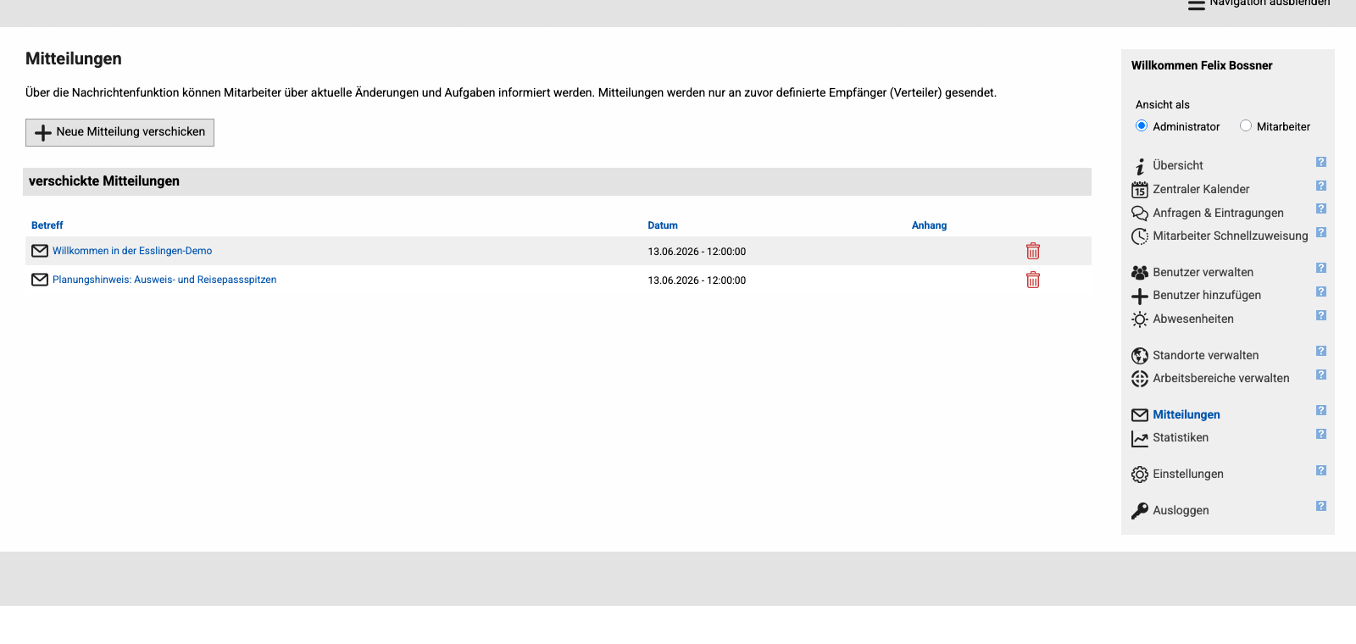Open help for Übersicht
The height and width of the screenshot is (644, 1356).
[1320, 162]
